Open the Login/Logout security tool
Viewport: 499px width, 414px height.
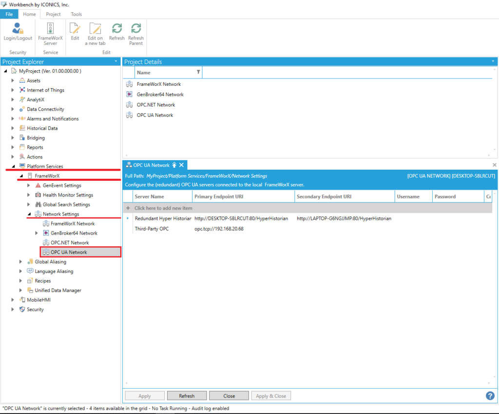(18, 32)
